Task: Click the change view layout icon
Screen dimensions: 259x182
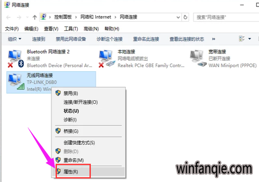Action: click(x=242, y=39)
